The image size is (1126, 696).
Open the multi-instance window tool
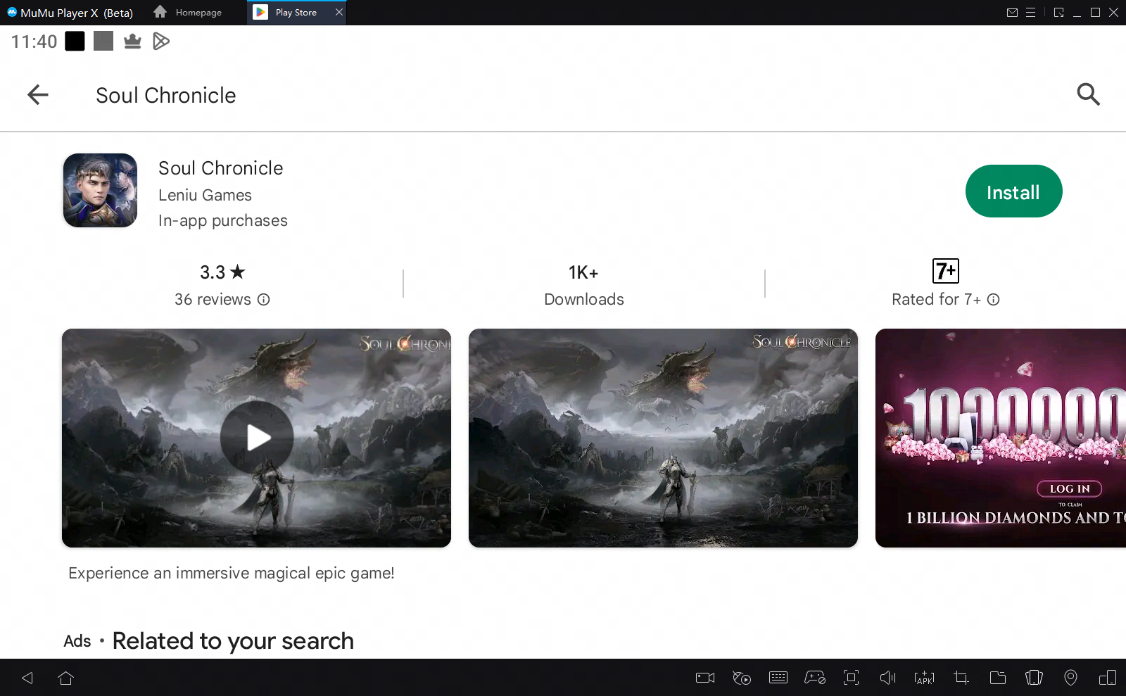coord(1108,678)
